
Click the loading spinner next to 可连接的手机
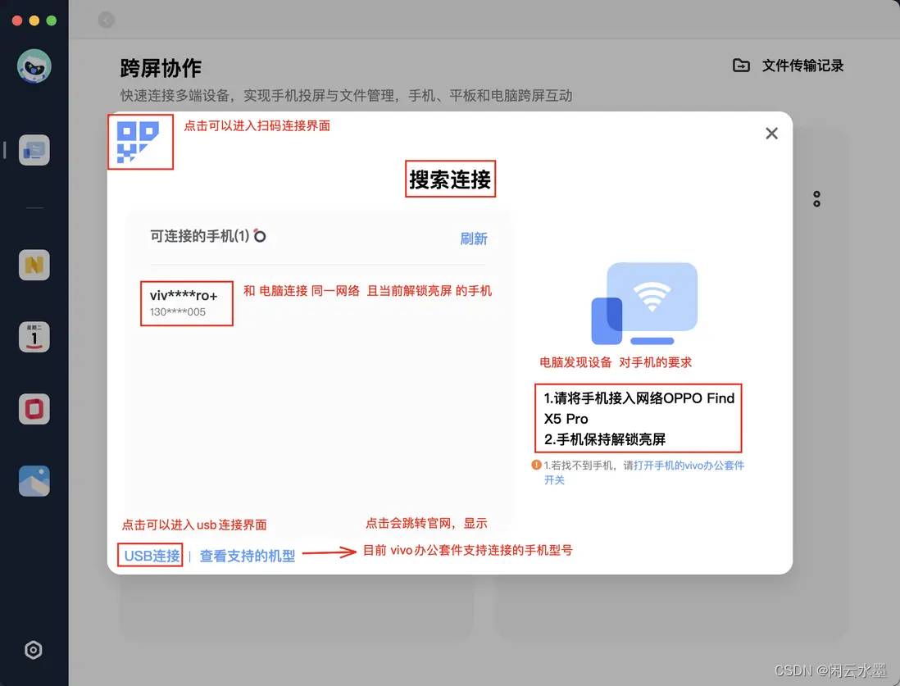tap(260, 236)
